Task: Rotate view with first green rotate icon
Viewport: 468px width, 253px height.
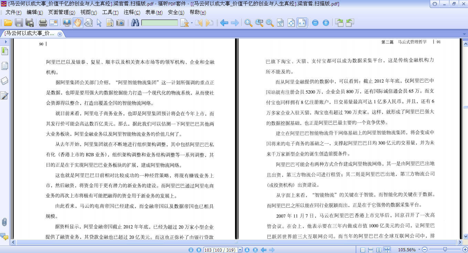Action: 339,23
